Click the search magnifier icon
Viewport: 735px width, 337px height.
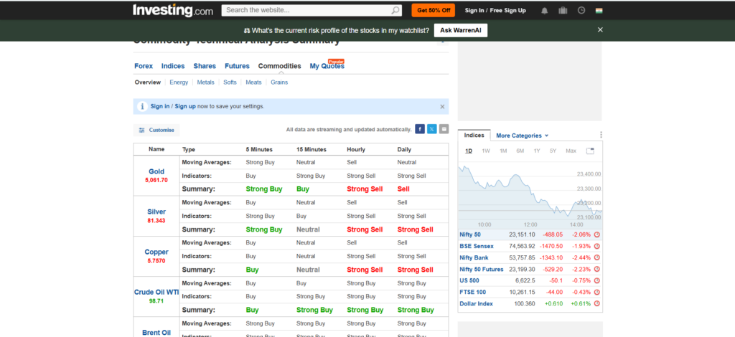396,10
